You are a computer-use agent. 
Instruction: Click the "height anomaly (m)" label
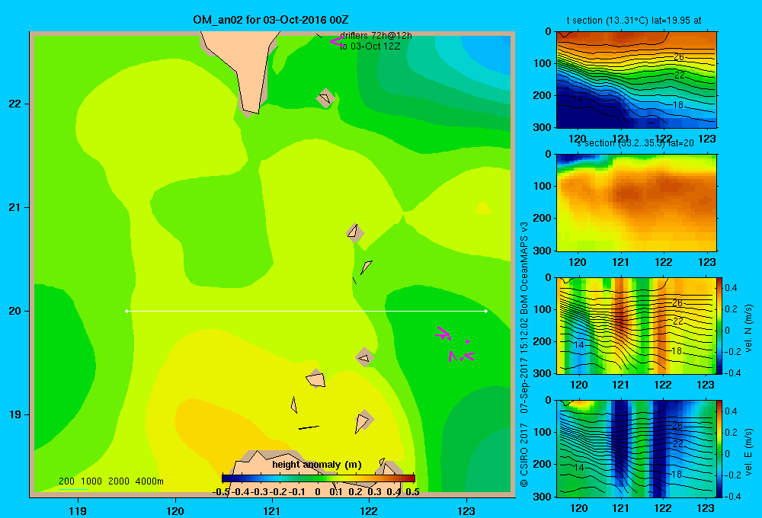pyautogui.click(x=317, y=465)
